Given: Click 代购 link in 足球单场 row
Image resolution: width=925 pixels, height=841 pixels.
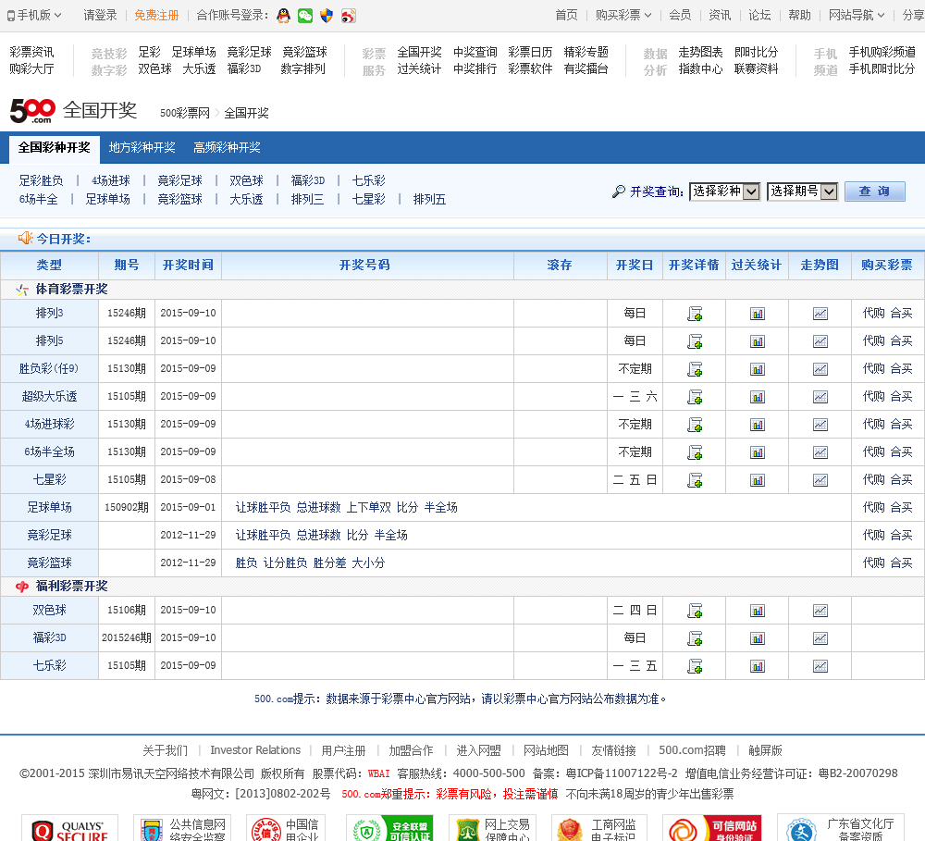Looking at the screenshot, I should [873, 508].
